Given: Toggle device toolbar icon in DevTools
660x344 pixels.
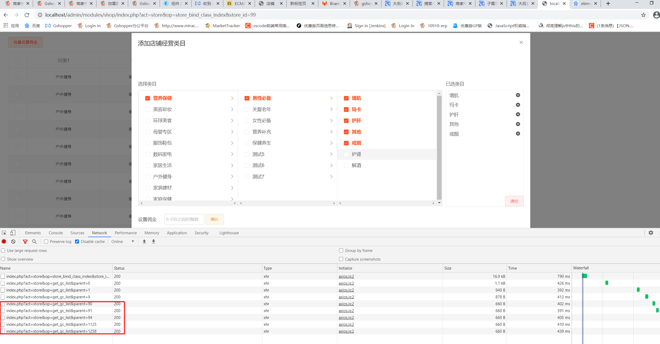Looking at the screenshot, I should 13,233.
